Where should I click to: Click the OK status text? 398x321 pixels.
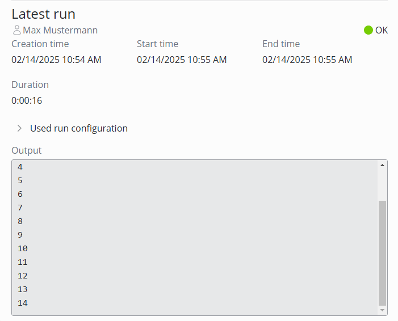click(382, 30)
